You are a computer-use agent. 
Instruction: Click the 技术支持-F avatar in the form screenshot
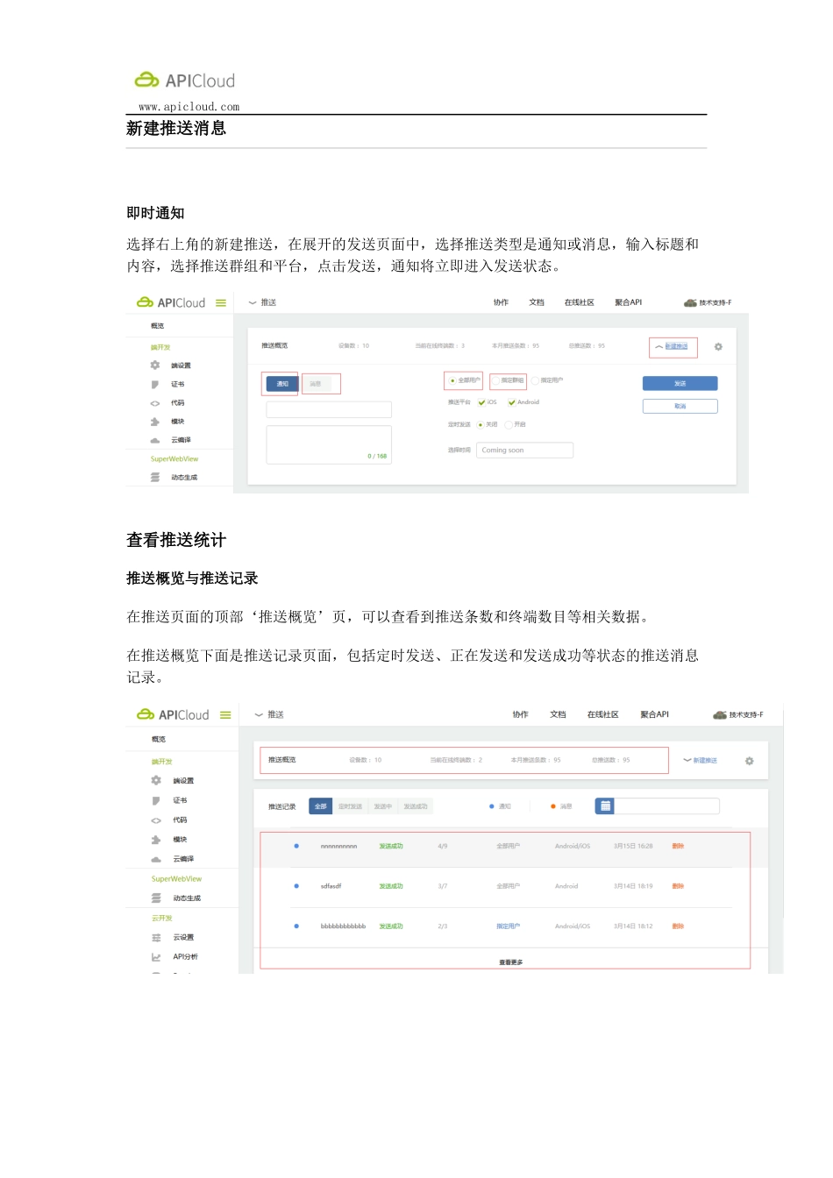(x=691, y=303)
